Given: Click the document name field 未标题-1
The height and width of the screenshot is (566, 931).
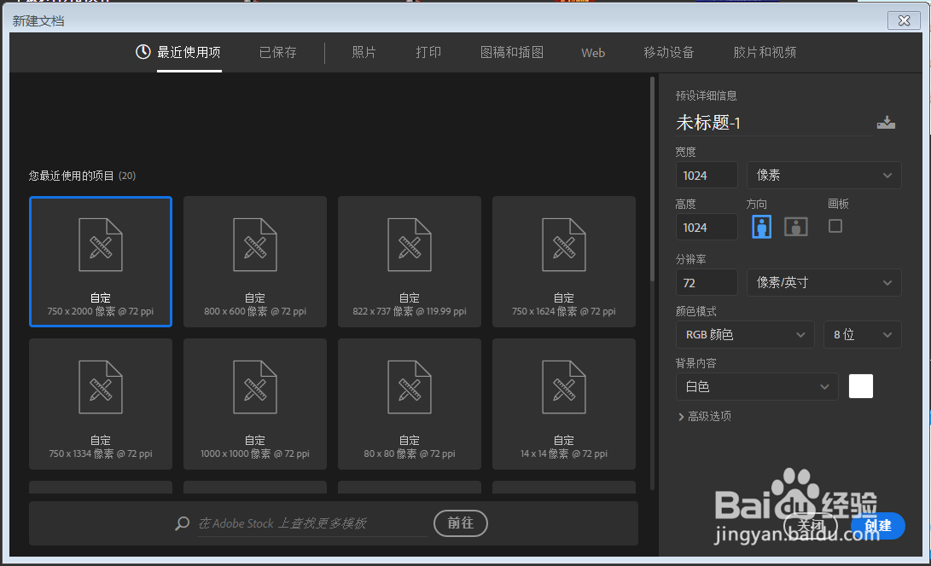Looking at the screenshot, I should 774,123.
